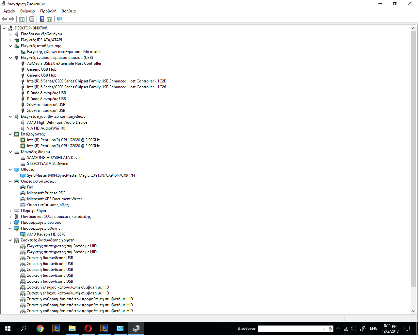The image size is (418, 335).
Task: Select the DESKTOP-DN97IV6 computer icon
Action: [x=10, y=28]
